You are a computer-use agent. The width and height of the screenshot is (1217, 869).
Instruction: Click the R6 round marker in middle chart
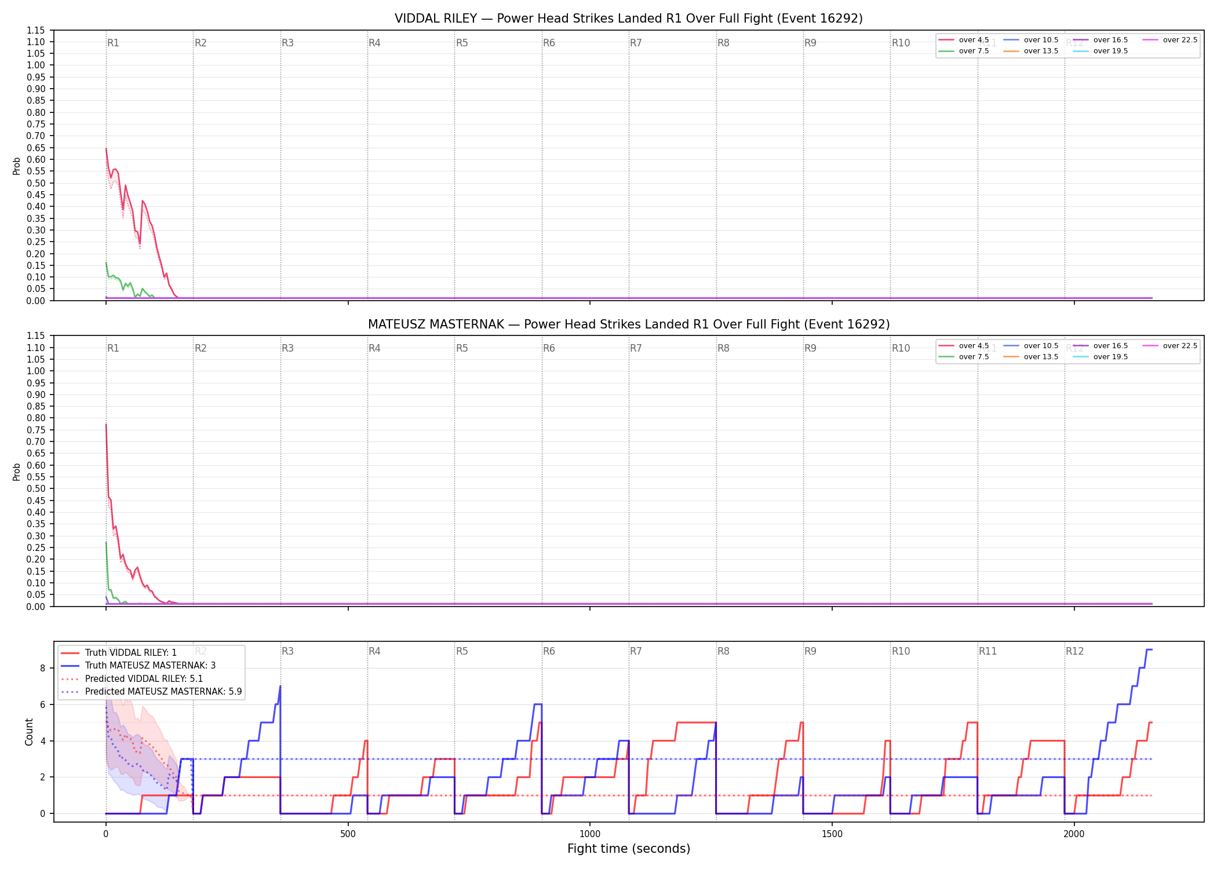click(x=549, y=348)
